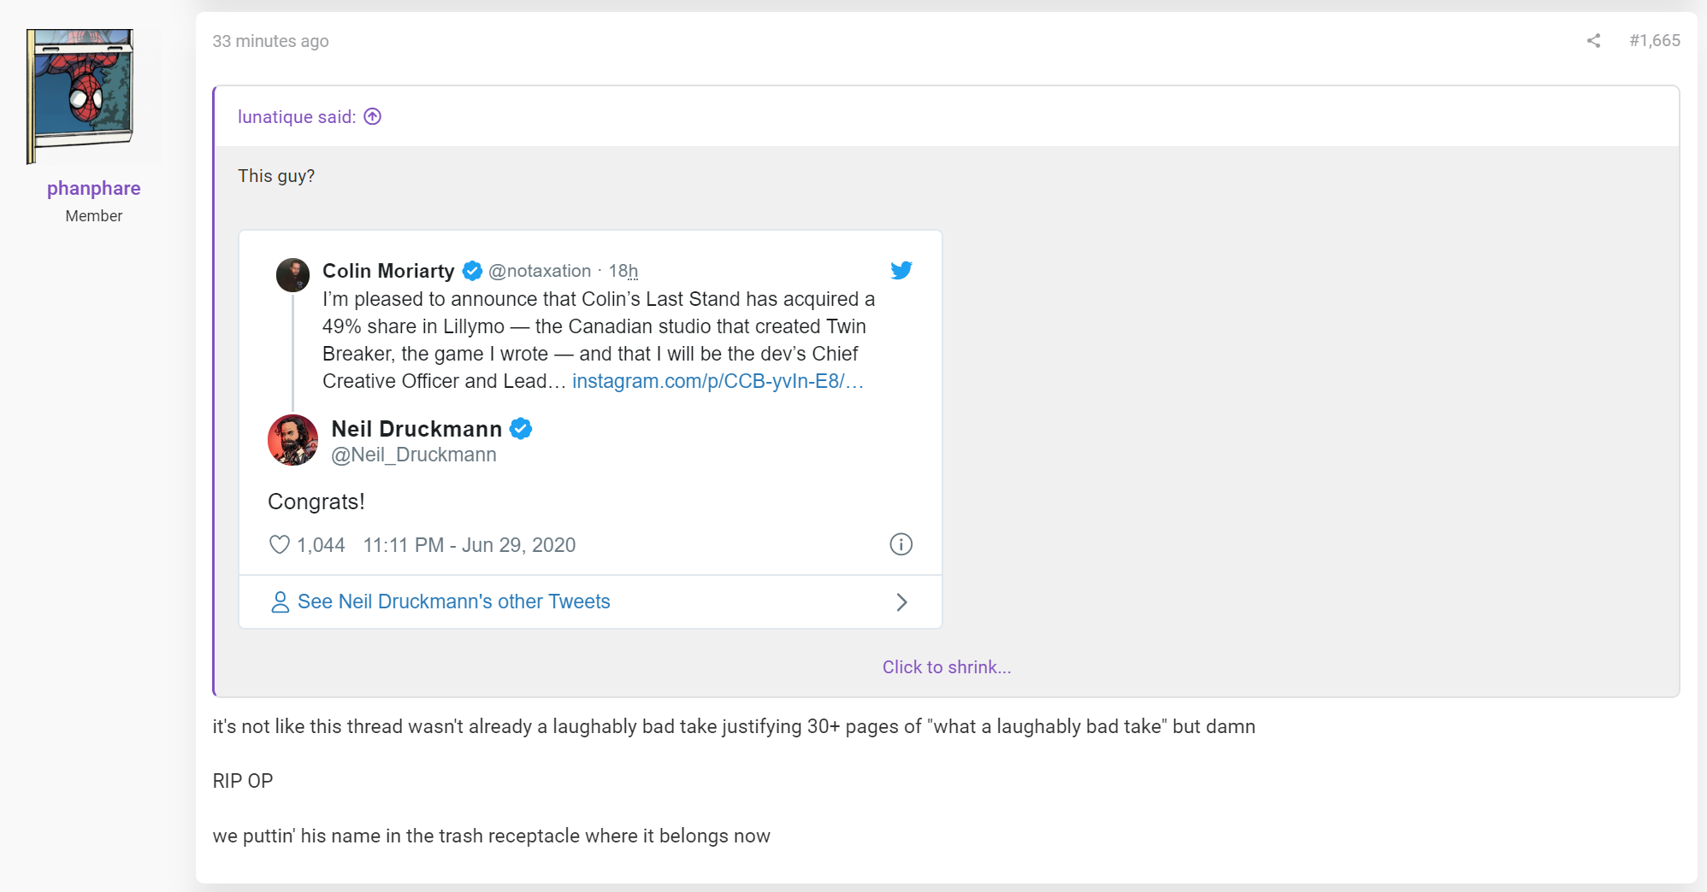Click the 'we puttin' his name in the trash' line
This screenshot has height=892, width=1707.
coord(492,836)
